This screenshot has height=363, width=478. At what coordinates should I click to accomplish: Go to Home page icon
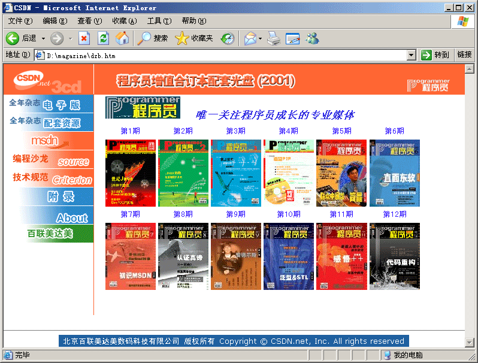coord(122,38)
